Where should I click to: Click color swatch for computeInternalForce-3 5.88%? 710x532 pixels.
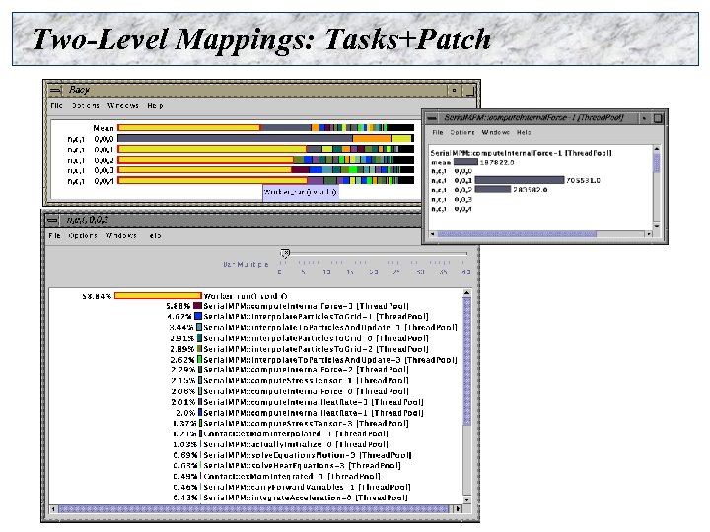(197, 306)
